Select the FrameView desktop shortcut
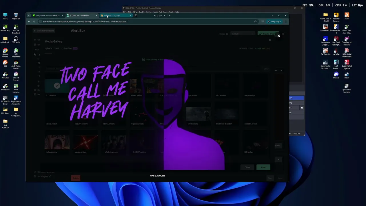Image resolution: width=366 pixels, height=206 pixels. (x=5, y=87)
